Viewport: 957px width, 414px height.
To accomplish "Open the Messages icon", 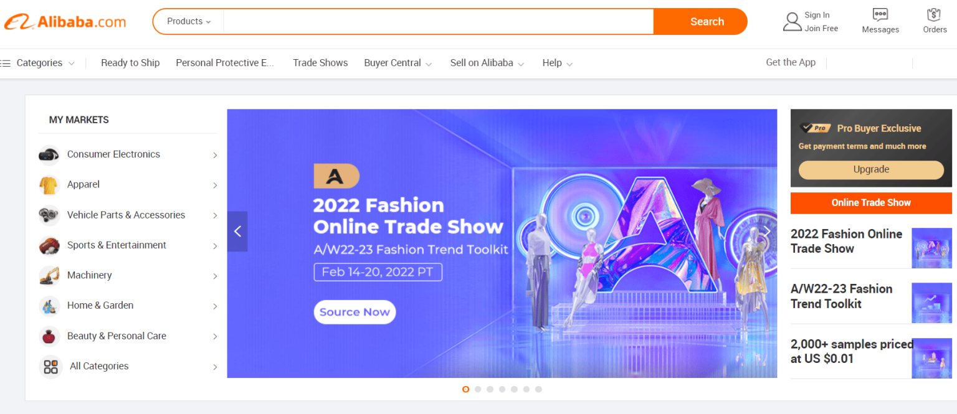I will tap(880, 15).
